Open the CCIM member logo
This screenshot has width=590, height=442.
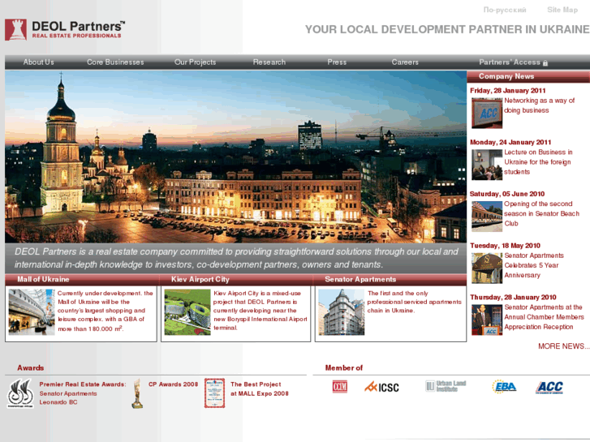tap(340, 387)
